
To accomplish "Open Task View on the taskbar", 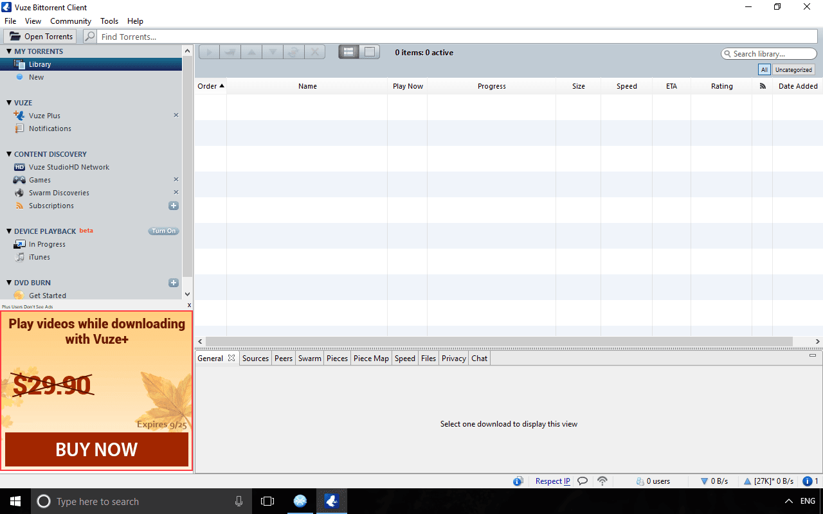I will coord(267,501).
